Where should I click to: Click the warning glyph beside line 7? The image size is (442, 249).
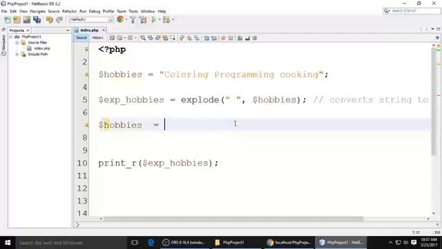pos(86,124)
